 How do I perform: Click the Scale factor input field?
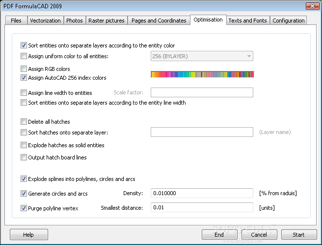(x=202, y=92)
